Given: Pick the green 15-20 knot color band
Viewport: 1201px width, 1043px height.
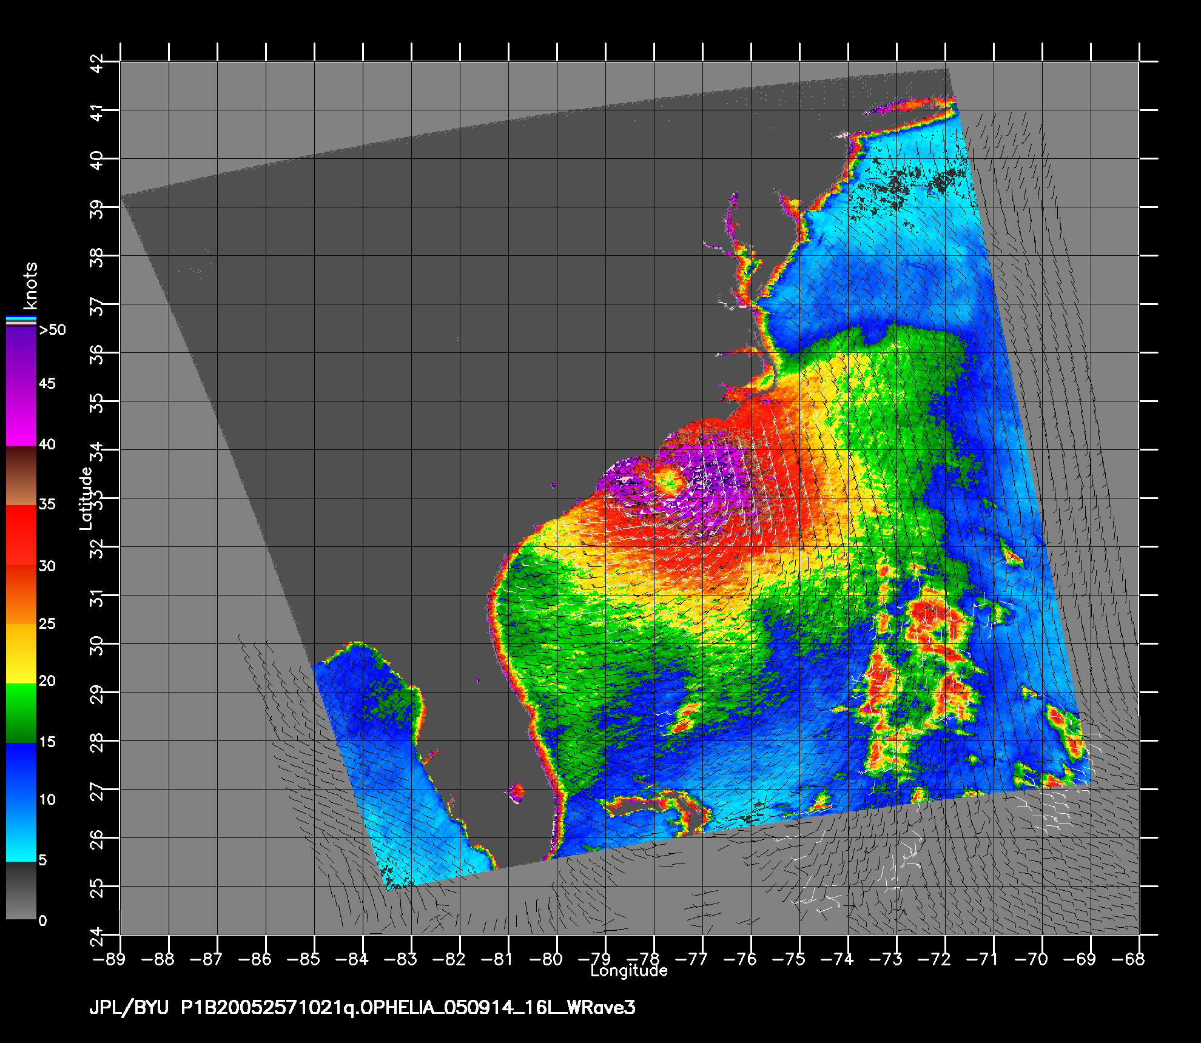Looking at the screenshot, I should (21, 713).
